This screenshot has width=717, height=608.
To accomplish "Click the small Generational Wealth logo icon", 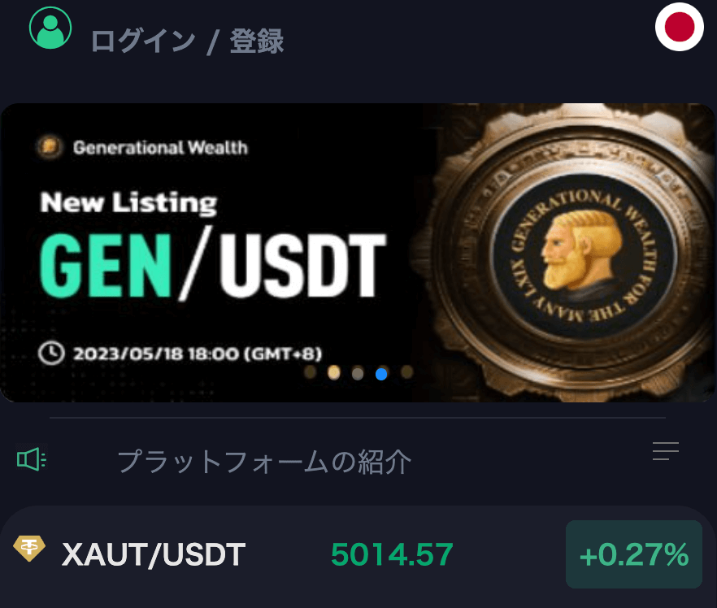I will [50, 147].
